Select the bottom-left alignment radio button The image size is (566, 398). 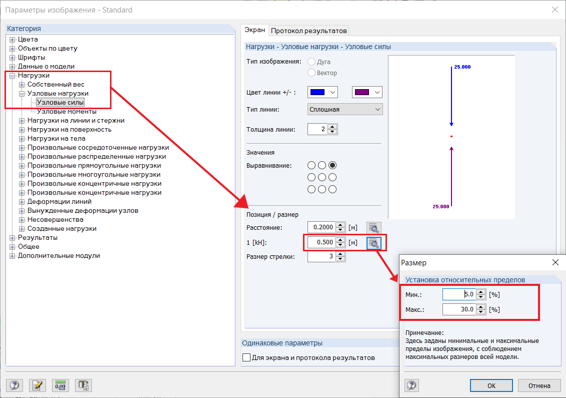[311, 189]
